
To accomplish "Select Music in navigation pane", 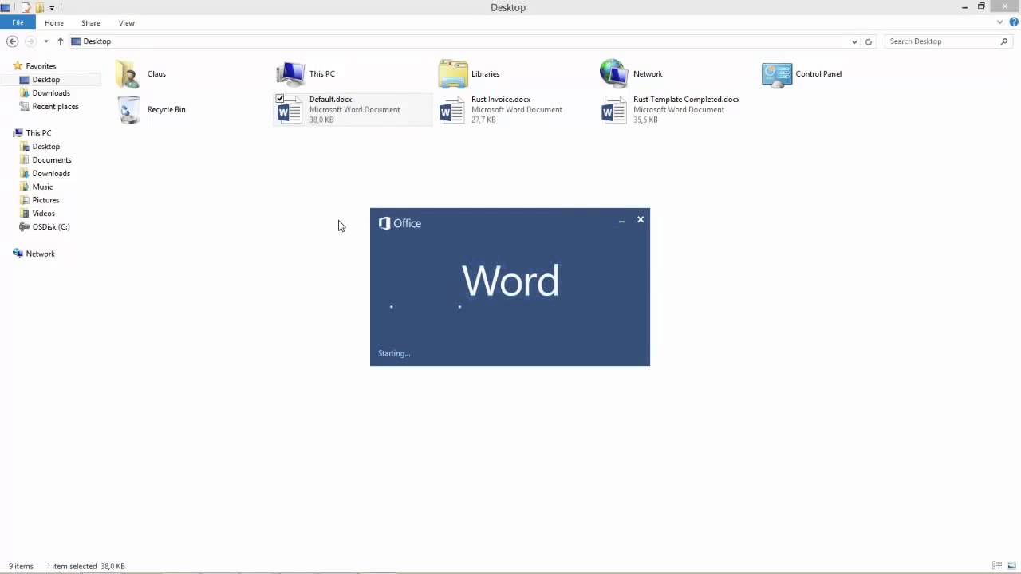I will (42, 187).
